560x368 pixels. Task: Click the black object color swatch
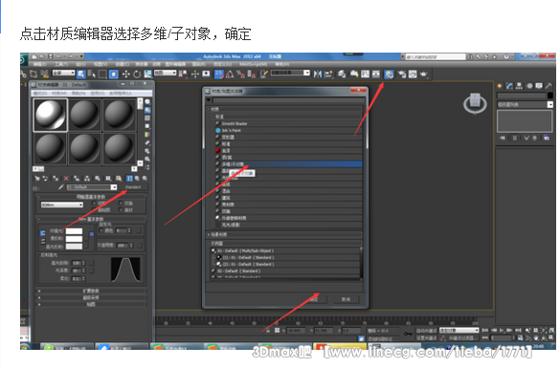(x=550, y=96)
